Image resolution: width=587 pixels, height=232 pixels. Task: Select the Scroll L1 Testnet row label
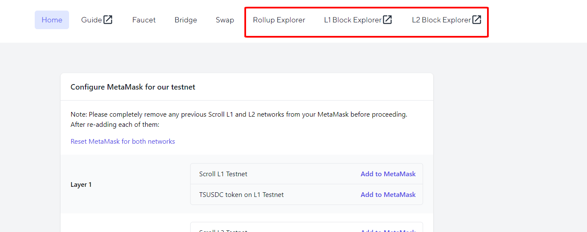click(x=223, y=174)
